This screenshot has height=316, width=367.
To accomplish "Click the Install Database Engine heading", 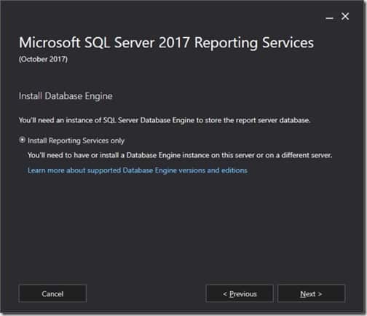I will [66, 96].
